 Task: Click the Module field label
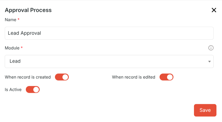pyautogui.click(x=12, y=48)
